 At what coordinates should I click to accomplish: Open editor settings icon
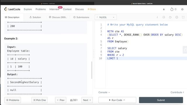pos(176,17)
